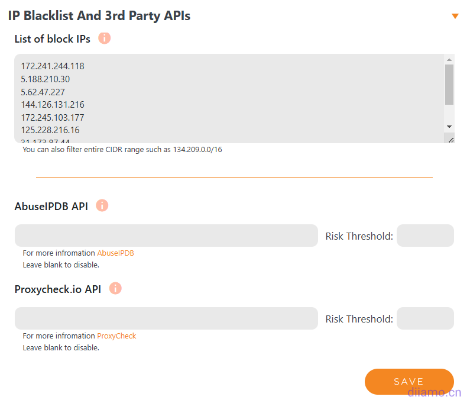The image size is (470, 403).
Task: Click the 144.126.131.216 entry in the list
Action: tap(53, 105)
